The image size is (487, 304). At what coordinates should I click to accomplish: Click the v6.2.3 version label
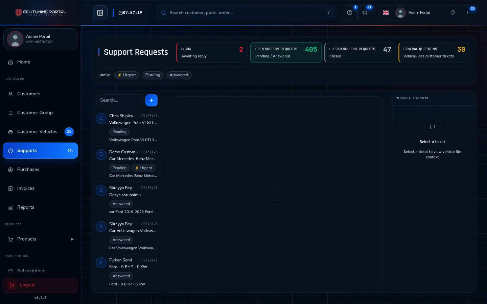pos(41,298)
